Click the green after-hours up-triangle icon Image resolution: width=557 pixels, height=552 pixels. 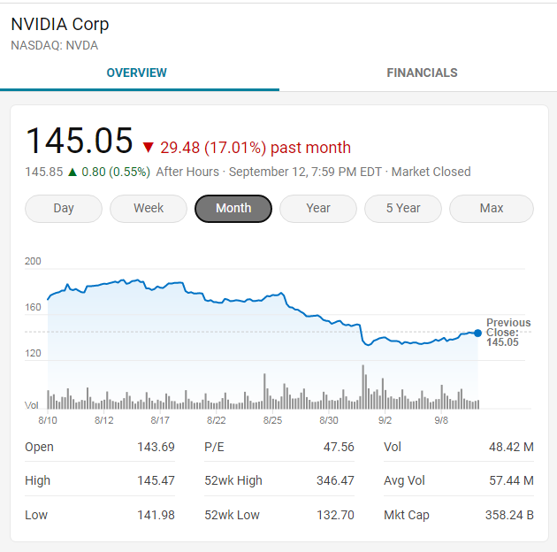(x=72, y=172)
